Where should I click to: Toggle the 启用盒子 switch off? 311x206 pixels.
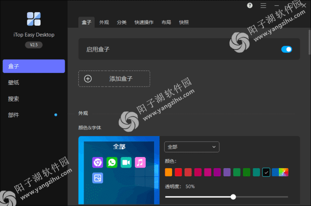click(286, 49)
